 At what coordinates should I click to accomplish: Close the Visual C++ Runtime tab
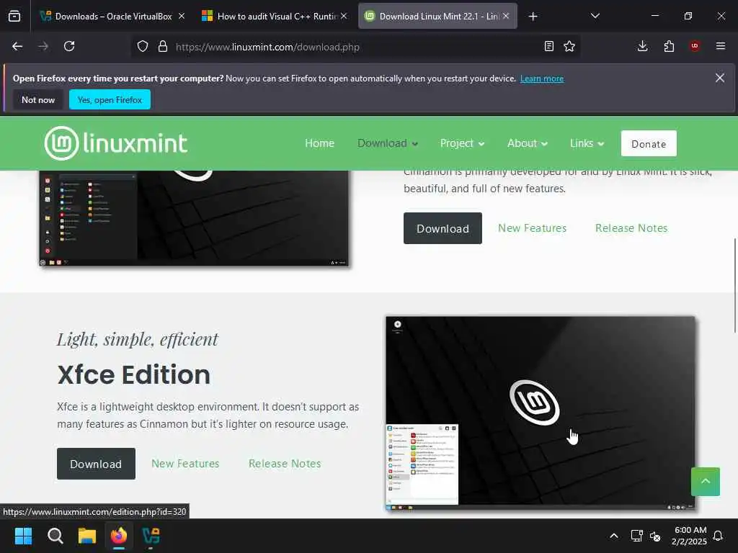coord(344,16)
